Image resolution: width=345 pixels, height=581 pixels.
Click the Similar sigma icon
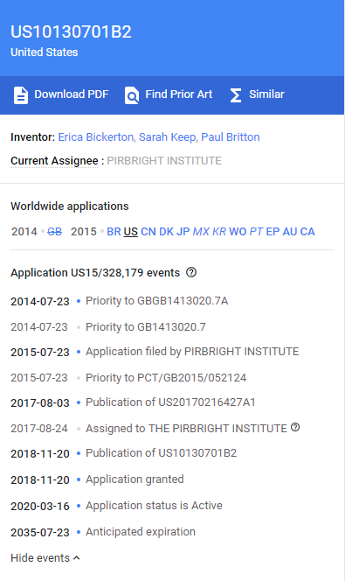click(236, 95)
